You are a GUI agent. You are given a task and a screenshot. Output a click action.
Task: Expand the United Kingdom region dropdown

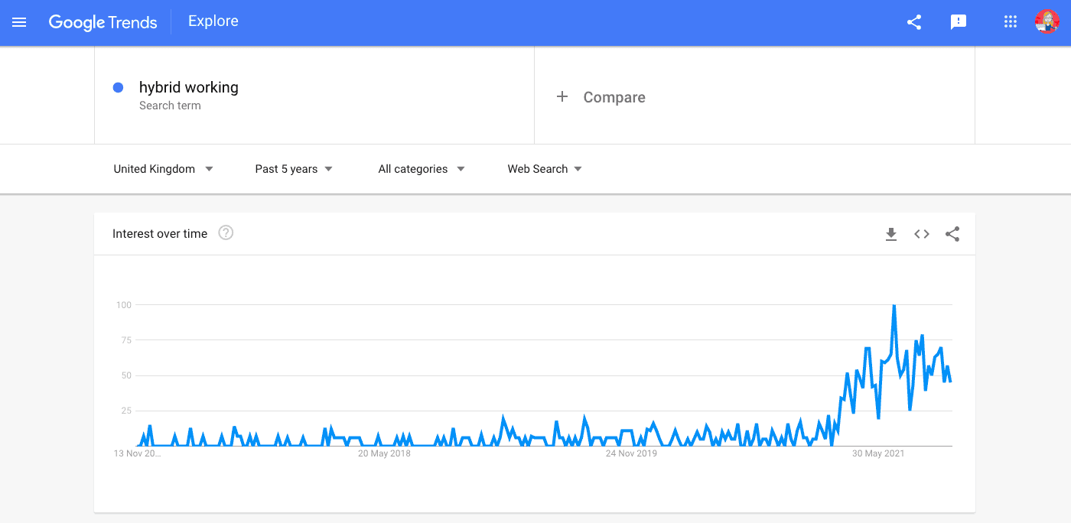163,169
